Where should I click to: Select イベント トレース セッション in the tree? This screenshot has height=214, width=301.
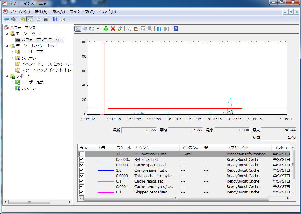coord(46,64)
